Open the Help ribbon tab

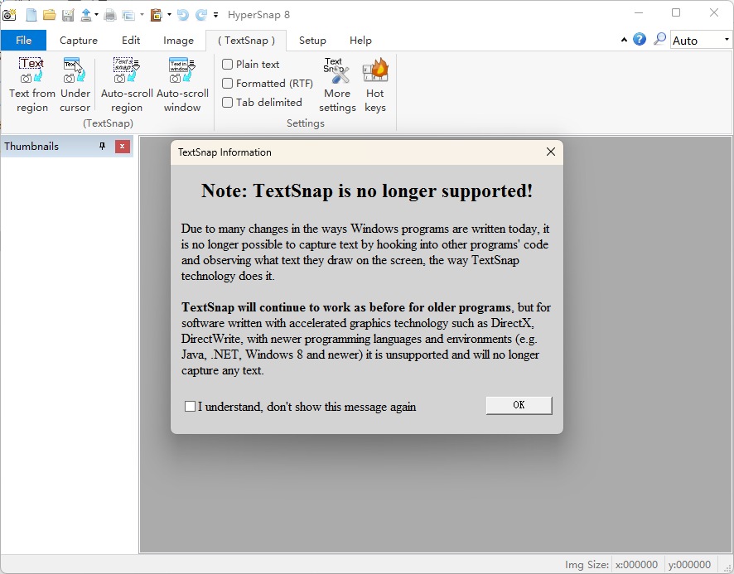tap(360, 41)
